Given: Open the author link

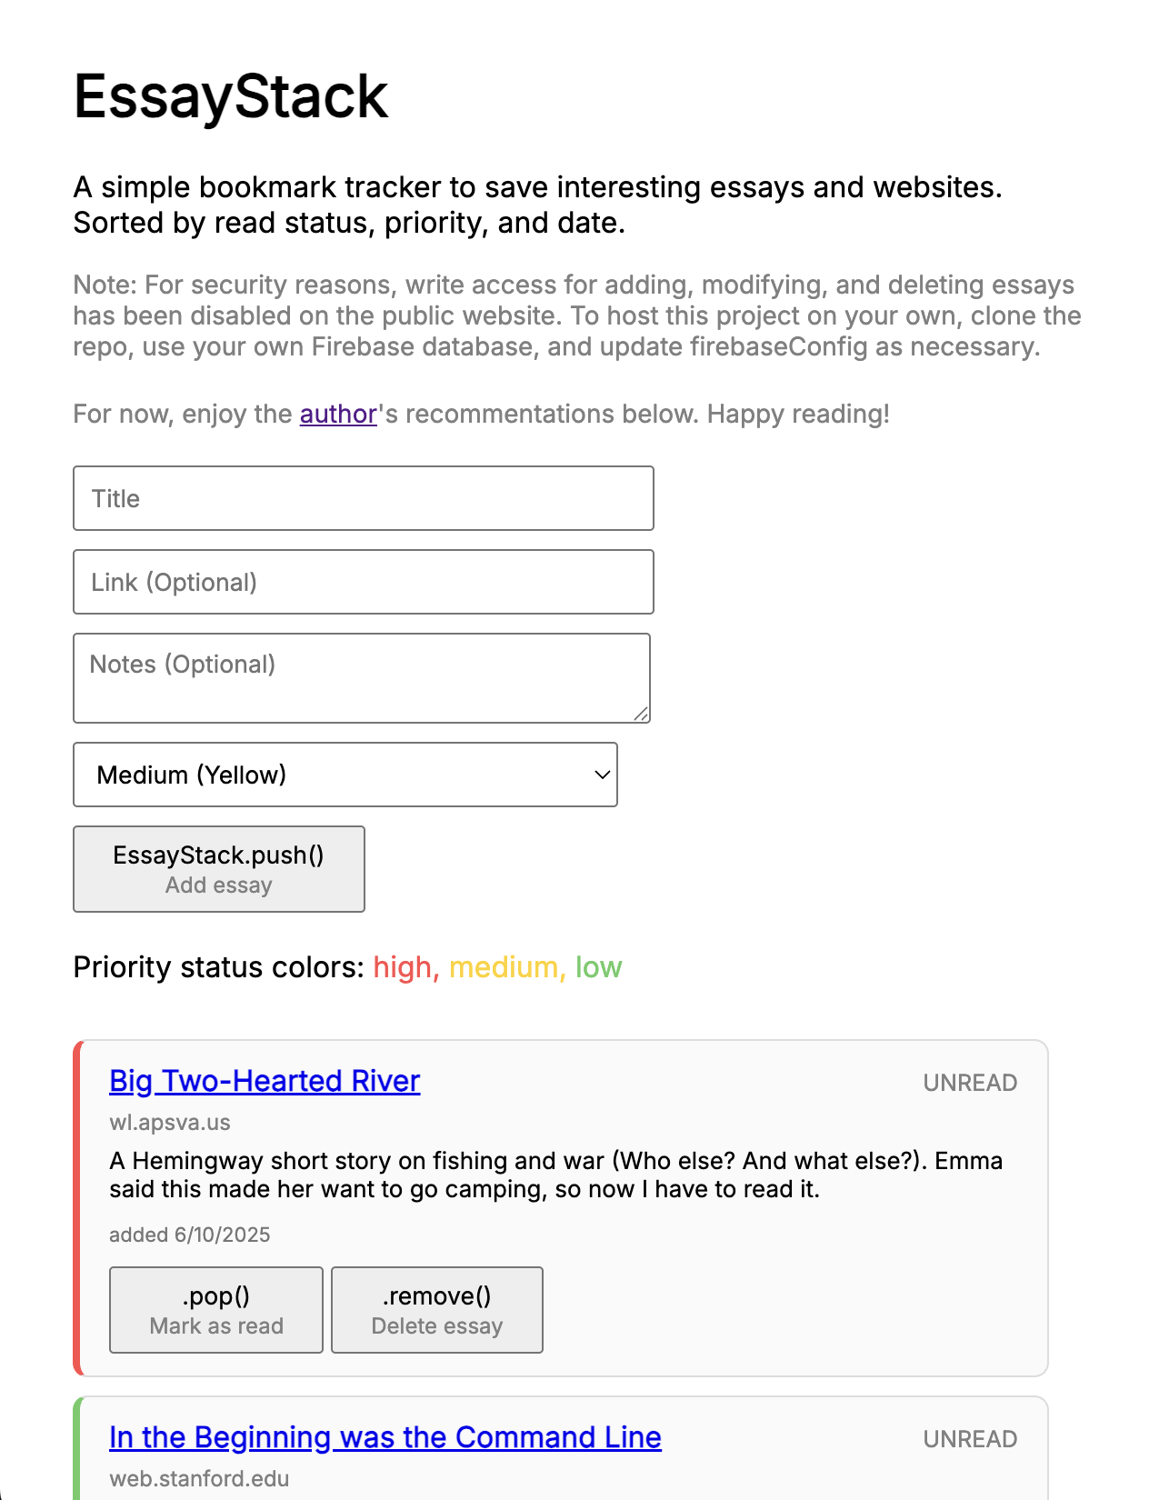Looking at the screenshot, I should click(x=338, y=415).
